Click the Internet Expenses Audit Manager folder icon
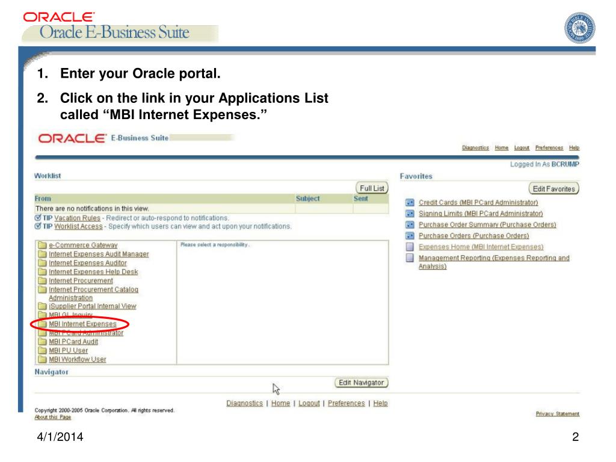Viewport: 616px width, 462px height. point(42,254)
